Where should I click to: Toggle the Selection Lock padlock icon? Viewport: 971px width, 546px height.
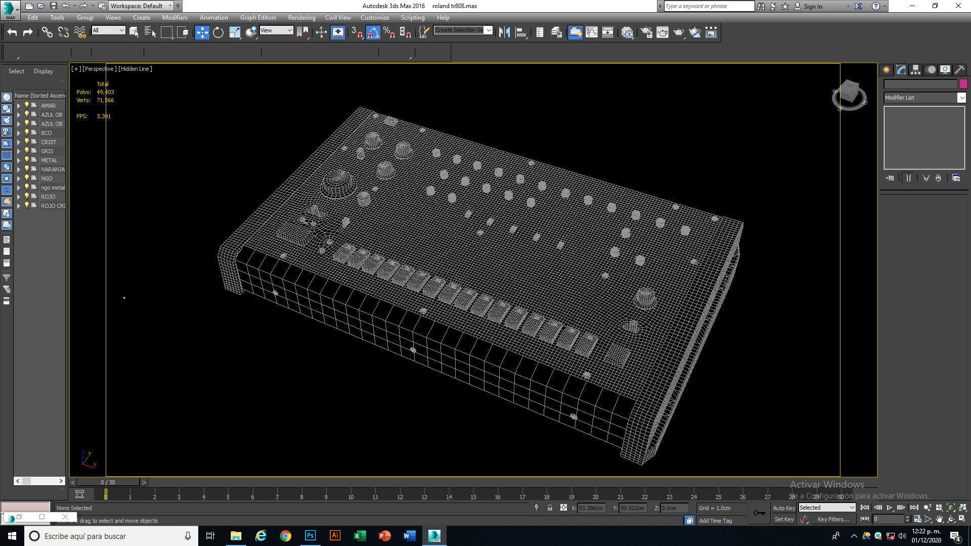coord(550,508)
